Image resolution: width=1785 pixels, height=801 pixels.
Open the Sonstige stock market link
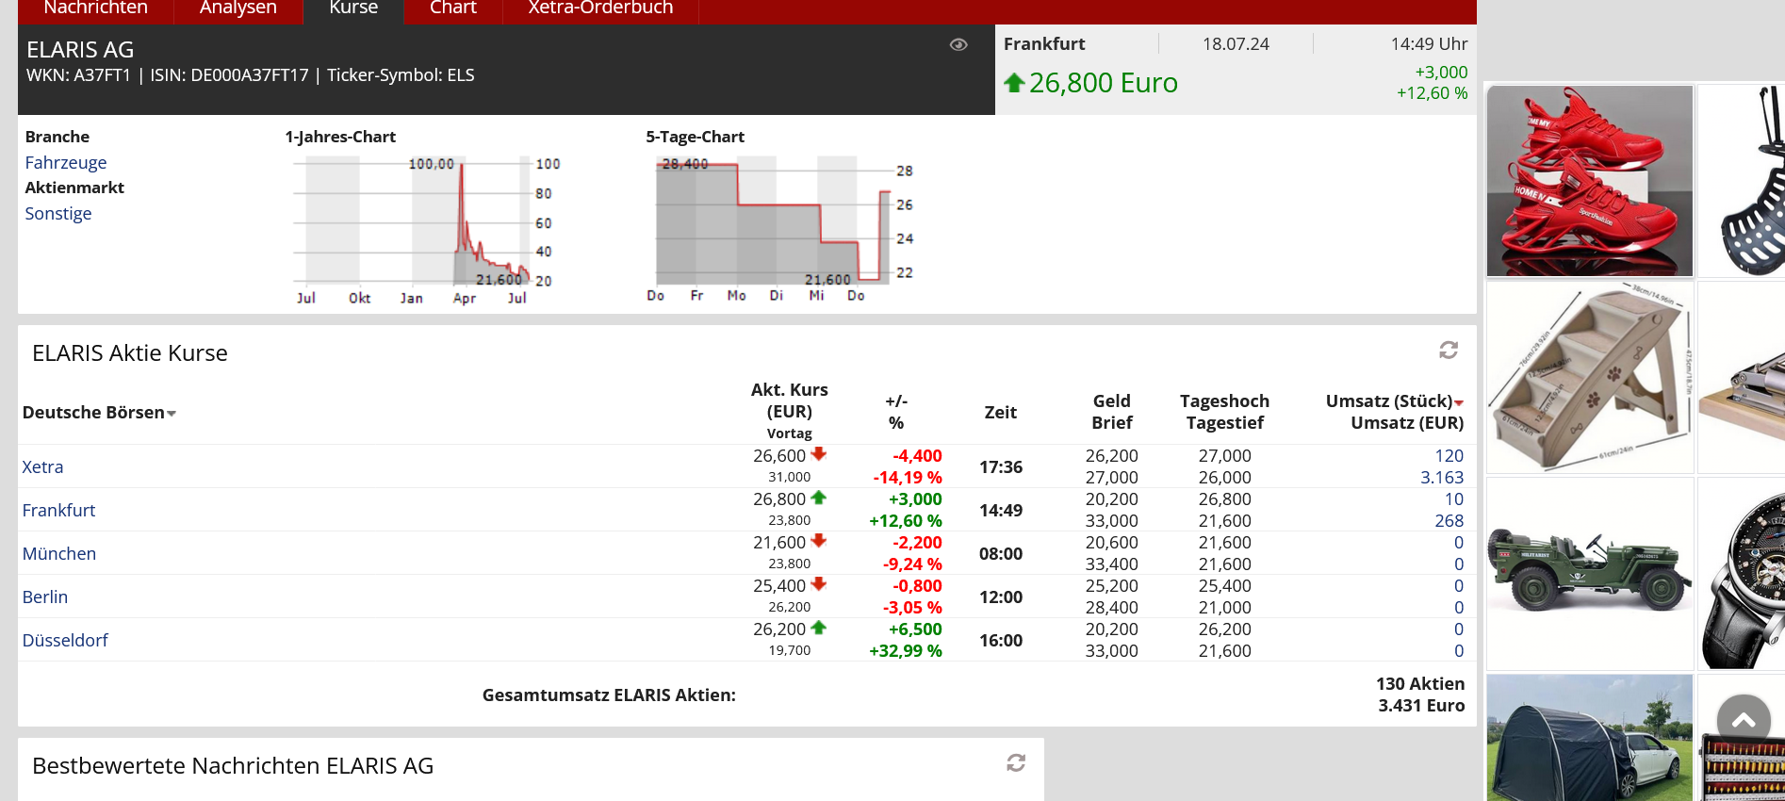[58, 213]
